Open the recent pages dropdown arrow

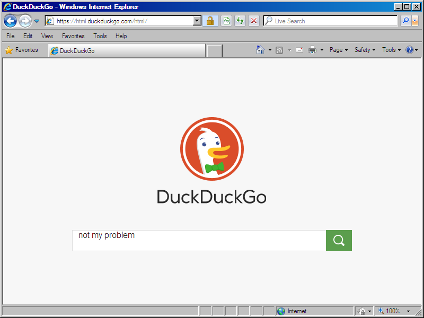coord(37,21)
